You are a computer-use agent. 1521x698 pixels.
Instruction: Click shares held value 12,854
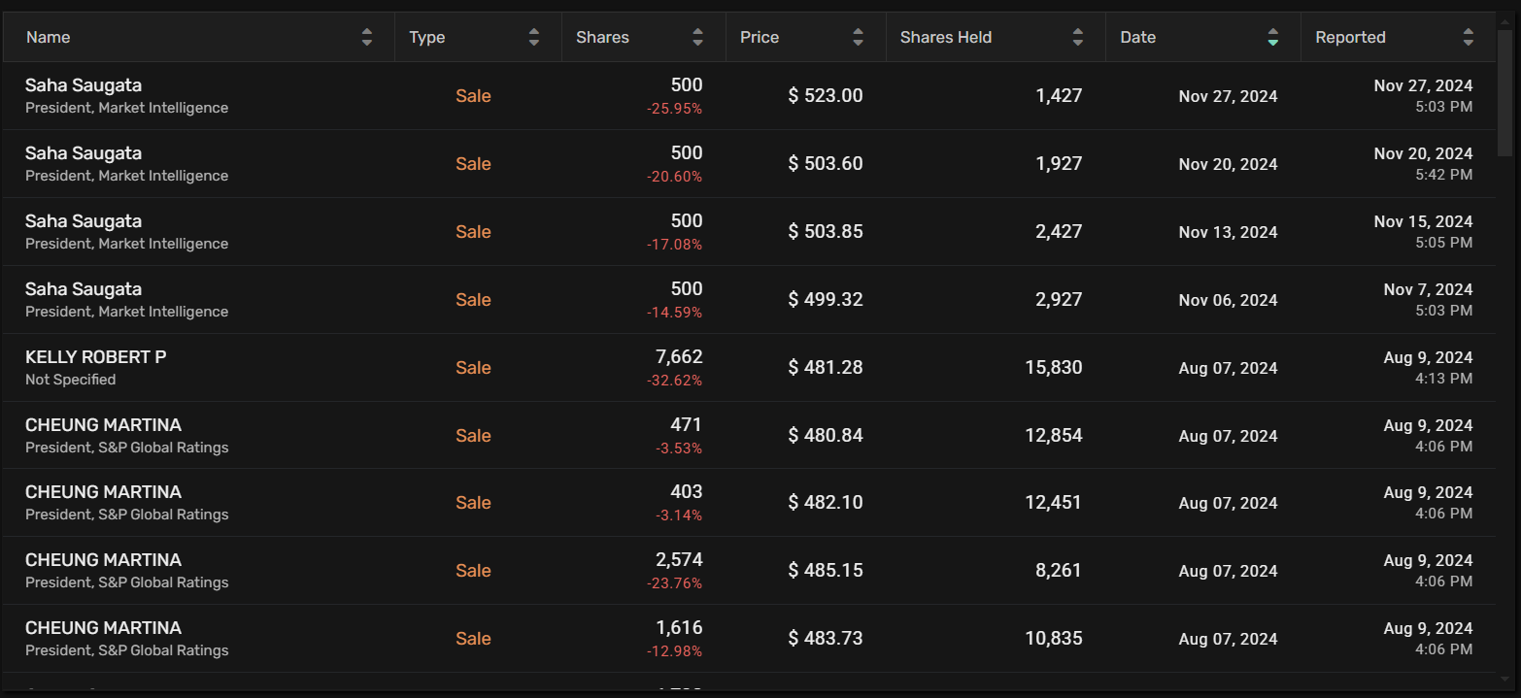1054,436
